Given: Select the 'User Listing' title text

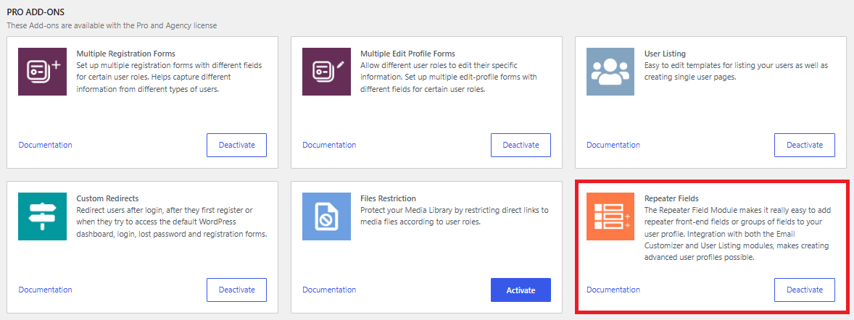Looking at the screenshot, I should pos(665,54).
